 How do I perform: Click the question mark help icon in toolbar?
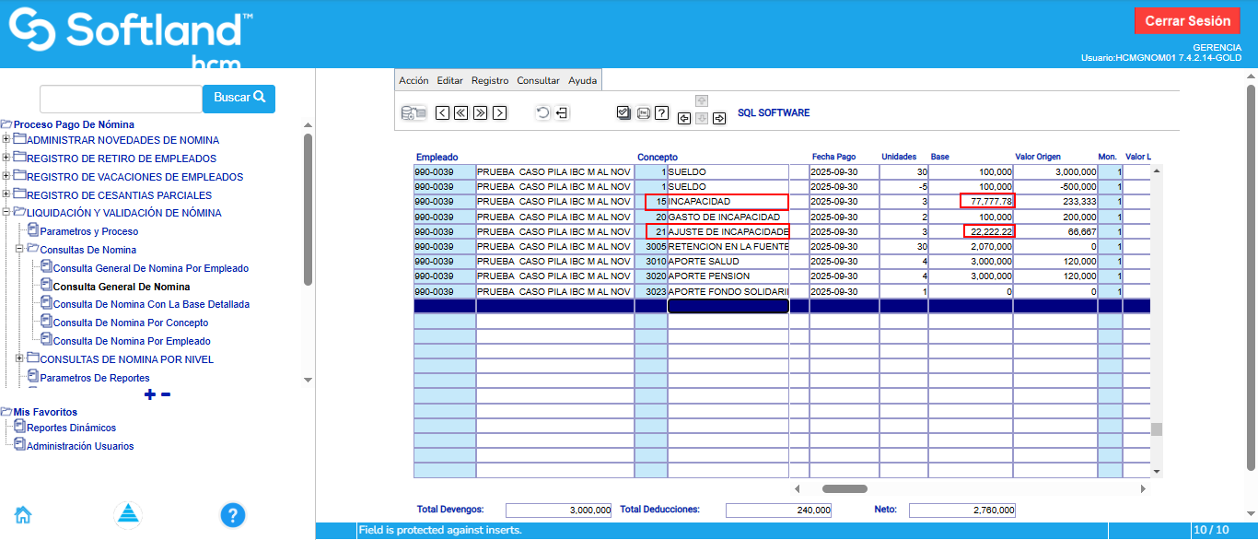661,113
